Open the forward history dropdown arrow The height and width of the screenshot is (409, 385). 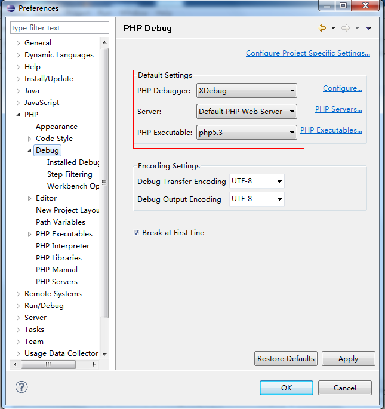(x=357, y=28)
